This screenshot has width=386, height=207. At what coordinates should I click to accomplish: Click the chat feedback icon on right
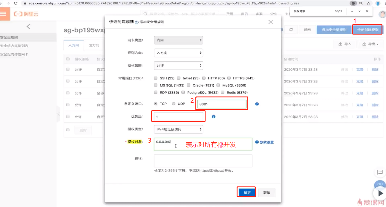[x=380, y=172]
